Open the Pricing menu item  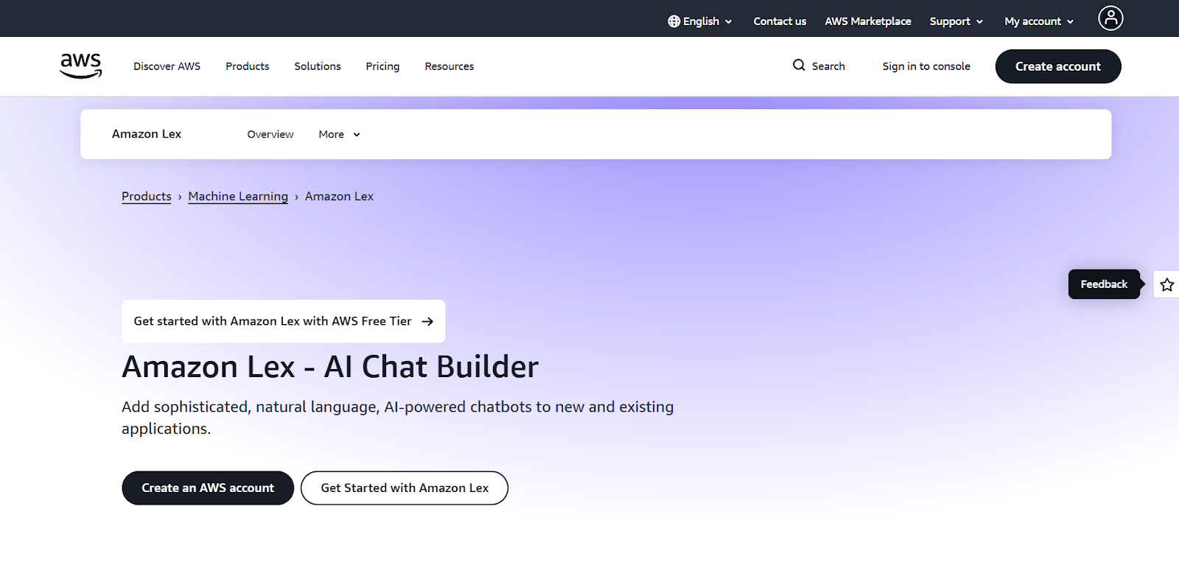382,66
